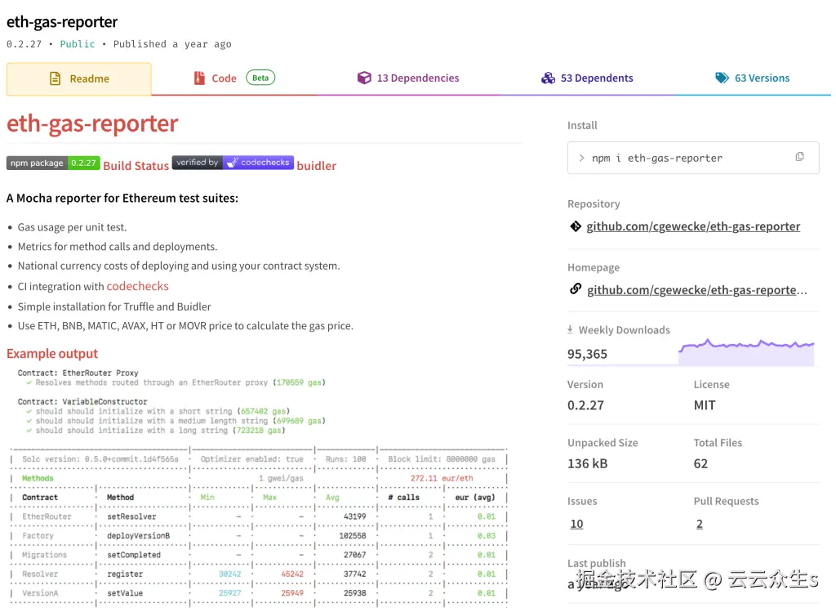
Task: Open the Build Status link
Action: point(136,165)
